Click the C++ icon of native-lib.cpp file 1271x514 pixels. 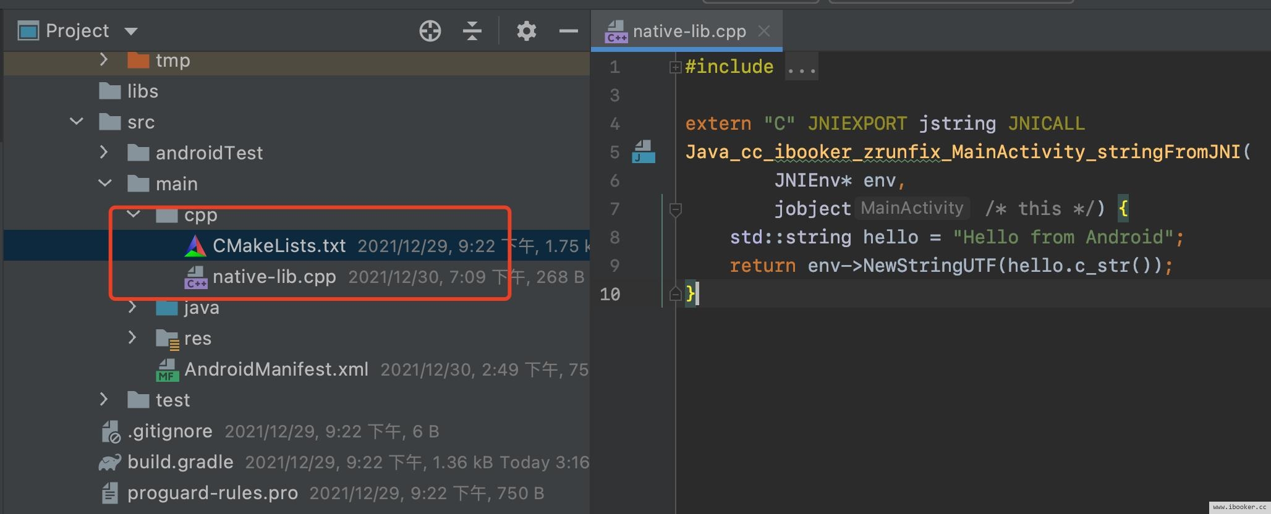point(196,277)
